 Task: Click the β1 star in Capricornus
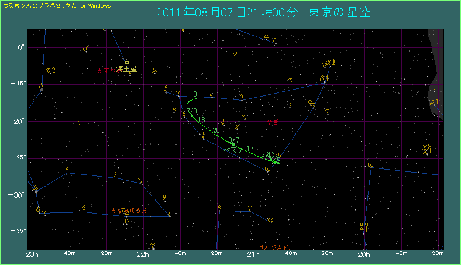point(325,82)
